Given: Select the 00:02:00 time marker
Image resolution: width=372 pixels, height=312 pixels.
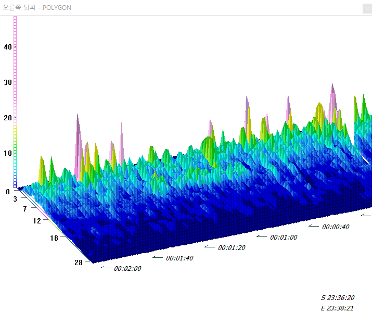Looking at the screenshot, I should pos(127,269).
